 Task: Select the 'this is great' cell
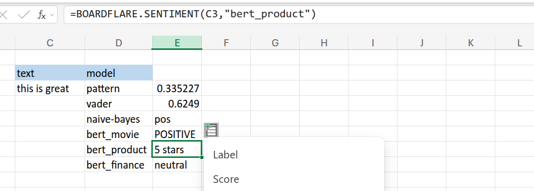coord(50,88)
